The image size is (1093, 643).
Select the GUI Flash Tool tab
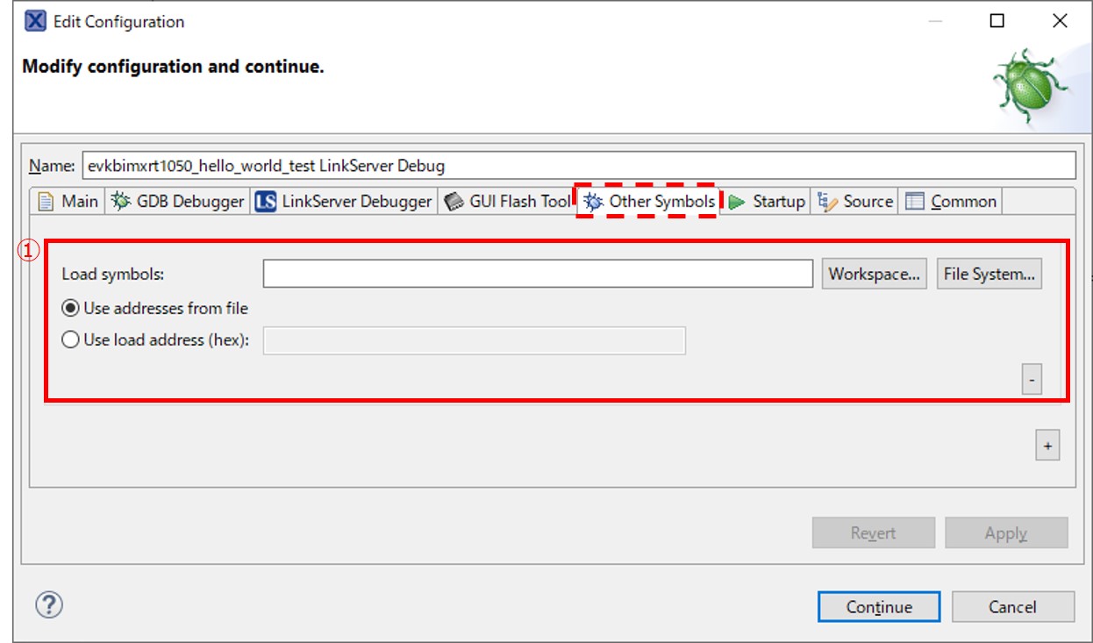click(x=508, y=202)
